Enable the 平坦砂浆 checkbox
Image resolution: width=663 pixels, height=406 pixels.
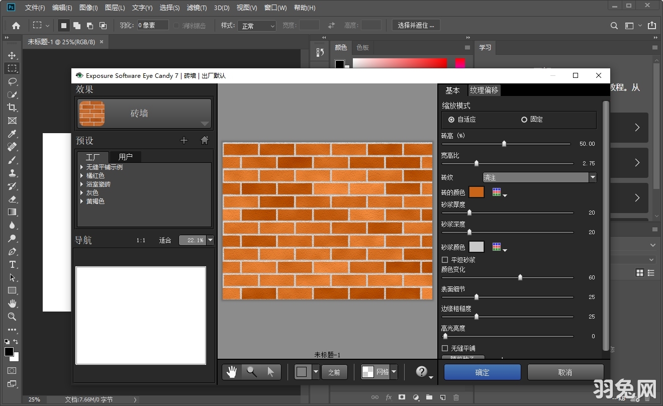tap(445, 260)
